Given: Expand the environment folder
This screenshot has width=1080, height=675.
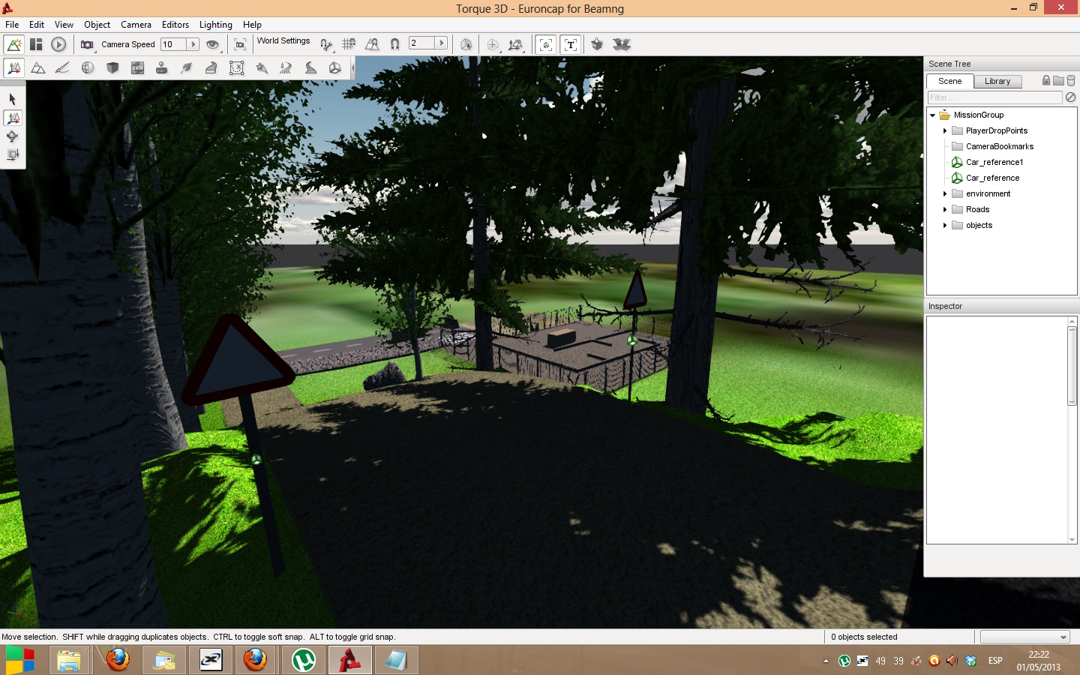Looking at the screenshot, I should pos(945,193).
